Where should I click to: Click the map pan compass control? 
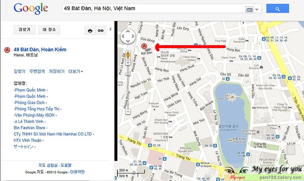click(128, 36)
